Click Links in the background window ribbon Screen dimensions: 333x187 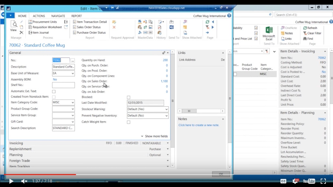coord(286,38)
